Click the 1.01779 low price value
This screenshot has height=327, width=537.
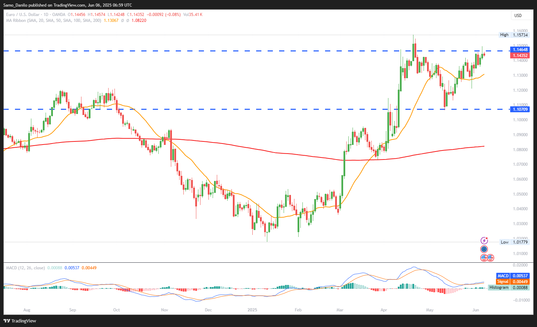tap(520, 242)
